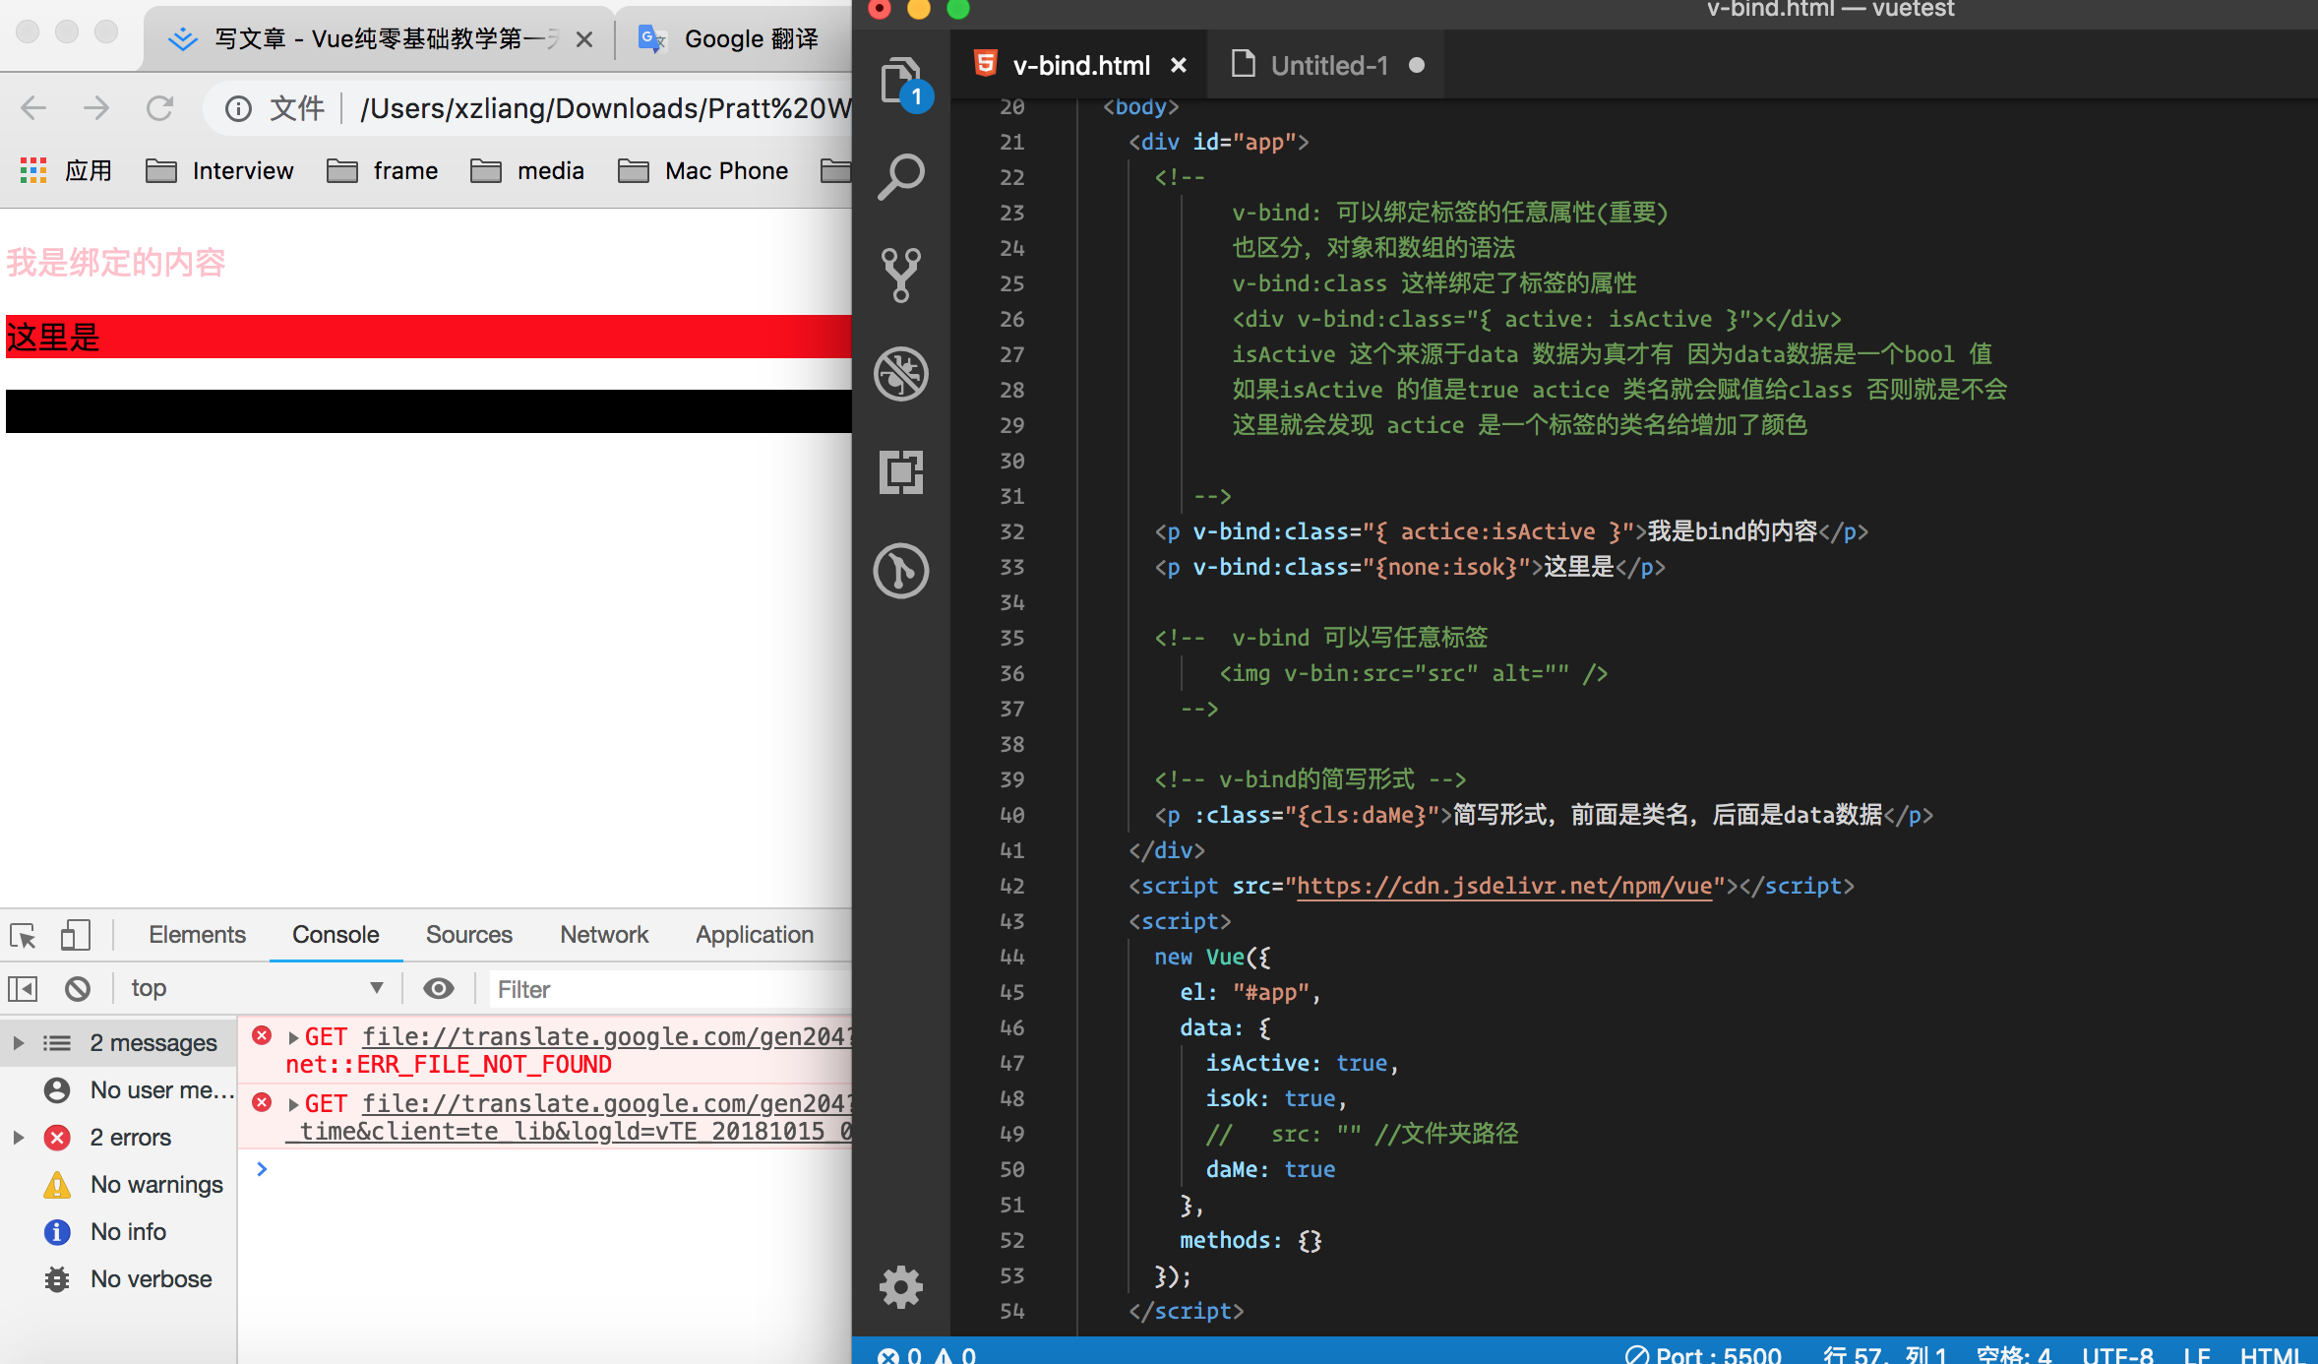Activate the inspect element picker
Viewport: 2318px width, 1364px height.
pyautogui.click(x=23, y=935)
